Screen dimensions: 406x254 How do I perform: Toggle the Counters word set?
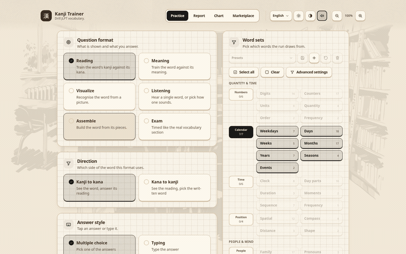click(x=321, y=93)
